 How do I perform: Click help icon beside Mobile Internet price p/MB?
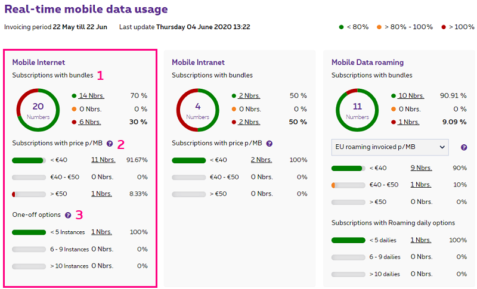pyautogui.click(x=110, y=144)
